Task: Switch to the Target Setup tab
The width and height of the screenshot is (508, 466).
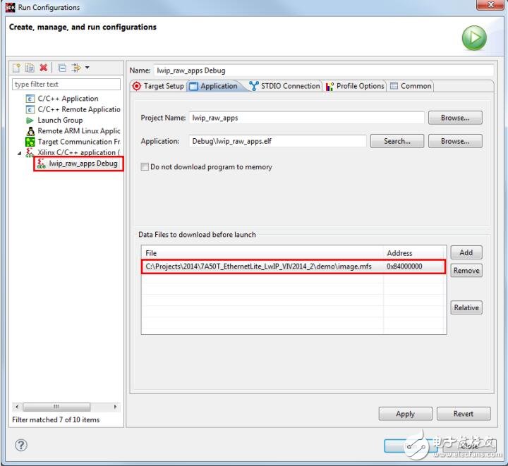Action: [x=159, y=86]
